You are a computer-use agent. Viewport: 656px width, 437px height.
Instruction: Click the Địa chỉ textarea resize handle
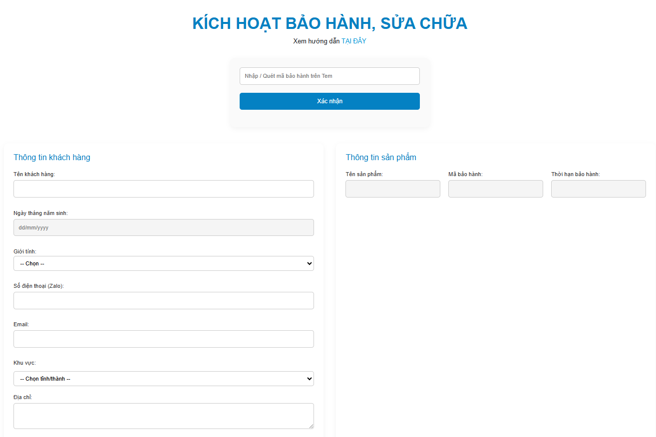[311, 426]
